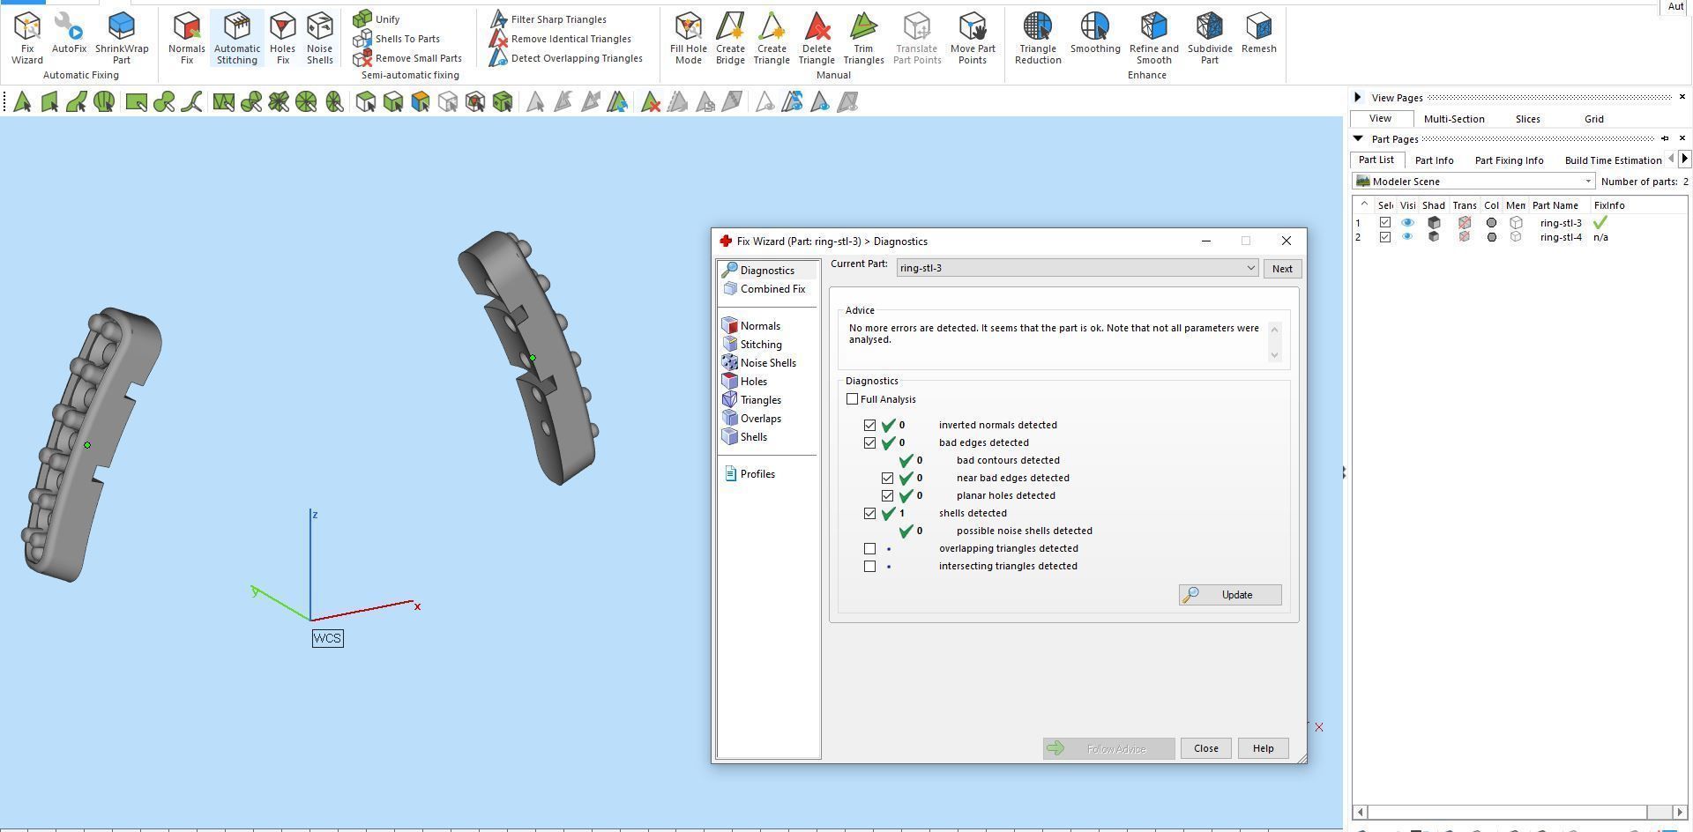Switch to the Slices tab
The width and height of the screenshot is (1693, 832).
click(x=1528, y=119)
